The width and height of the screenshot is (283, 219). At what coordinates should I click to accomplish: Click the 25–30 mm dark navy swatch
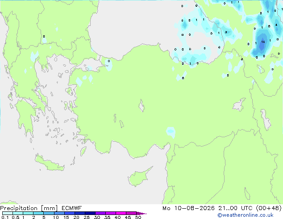(x=90, y=213)
